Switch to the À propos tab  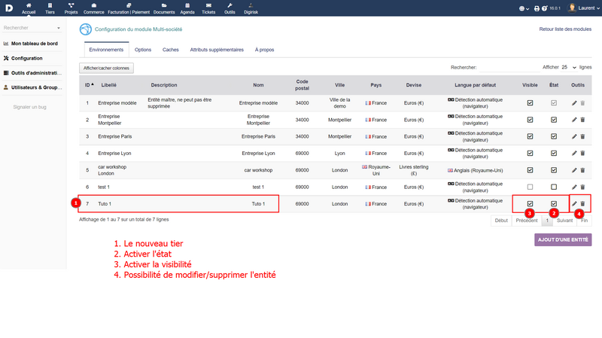[265, 50]
